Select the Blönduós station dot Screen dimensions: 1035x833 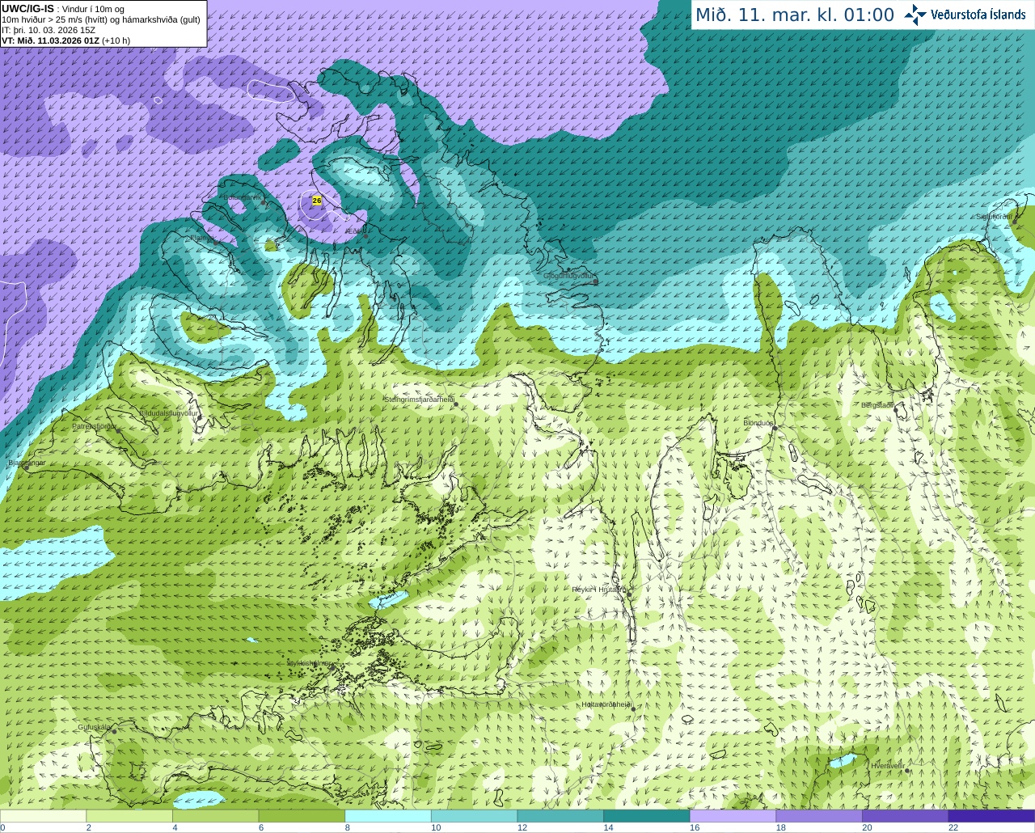click(773, 427)
